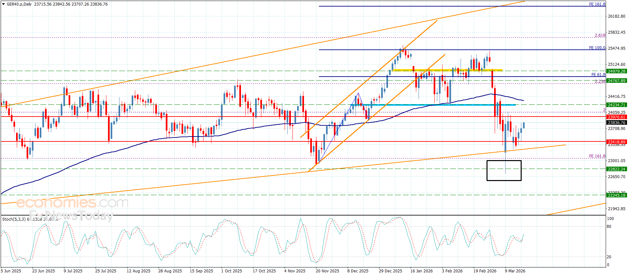The image size is (629, 275).
Task: Select the 12 Aug 2025 date label
Action: [138, 271]
